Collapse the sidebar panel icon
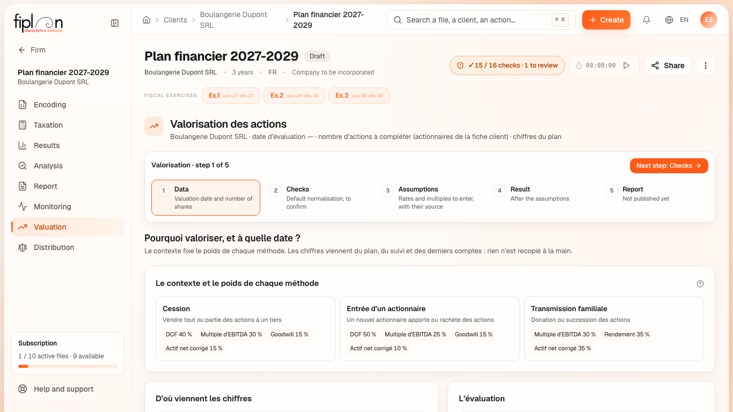Image resolution: width=733 pixels, height=412 pixels. [x=115, y=23]
